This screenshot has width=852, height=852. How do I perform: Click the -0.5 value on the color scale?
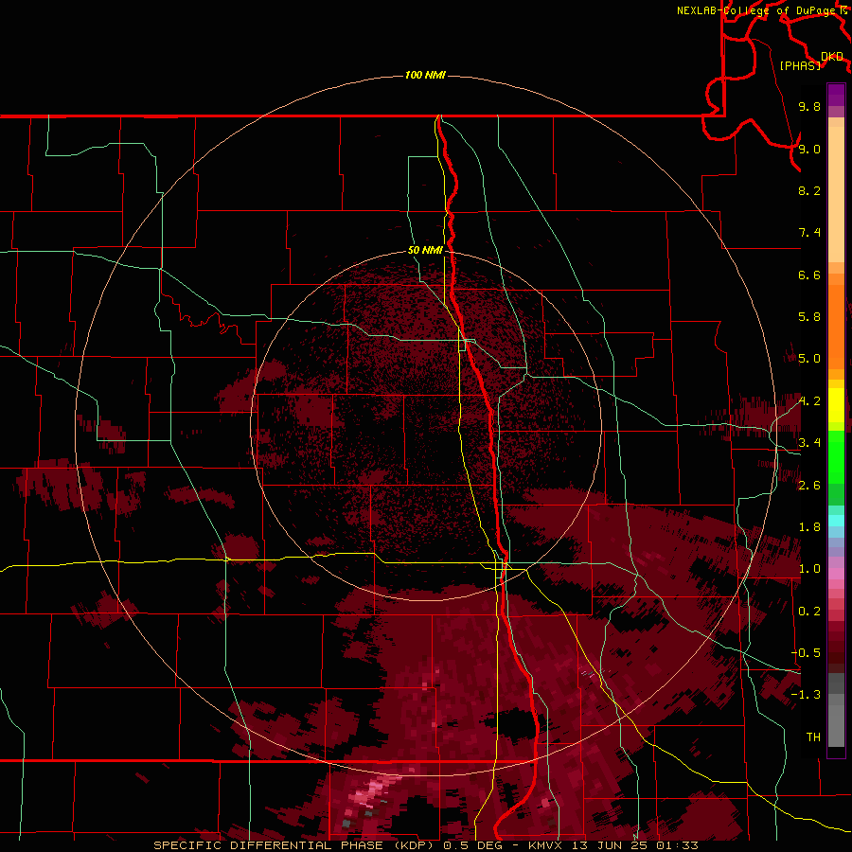tap(806, 653)
